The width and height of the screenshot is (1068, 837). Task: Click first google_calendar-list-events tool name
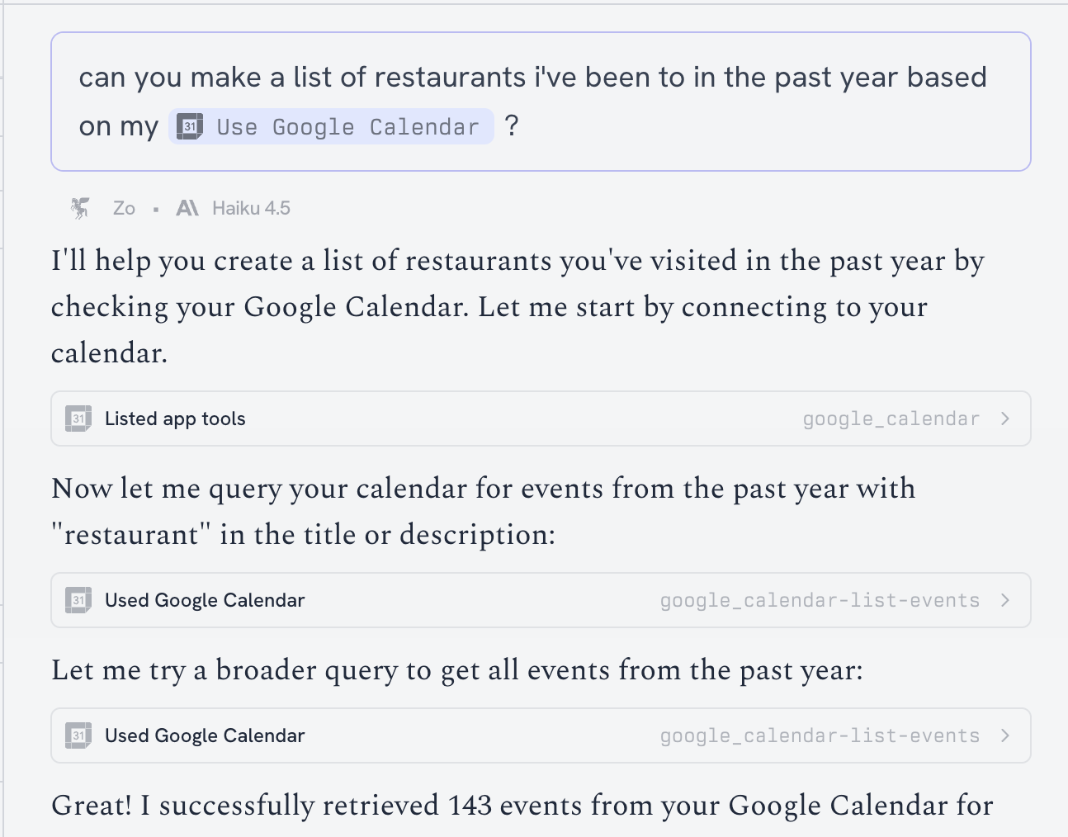pos(820,601)
